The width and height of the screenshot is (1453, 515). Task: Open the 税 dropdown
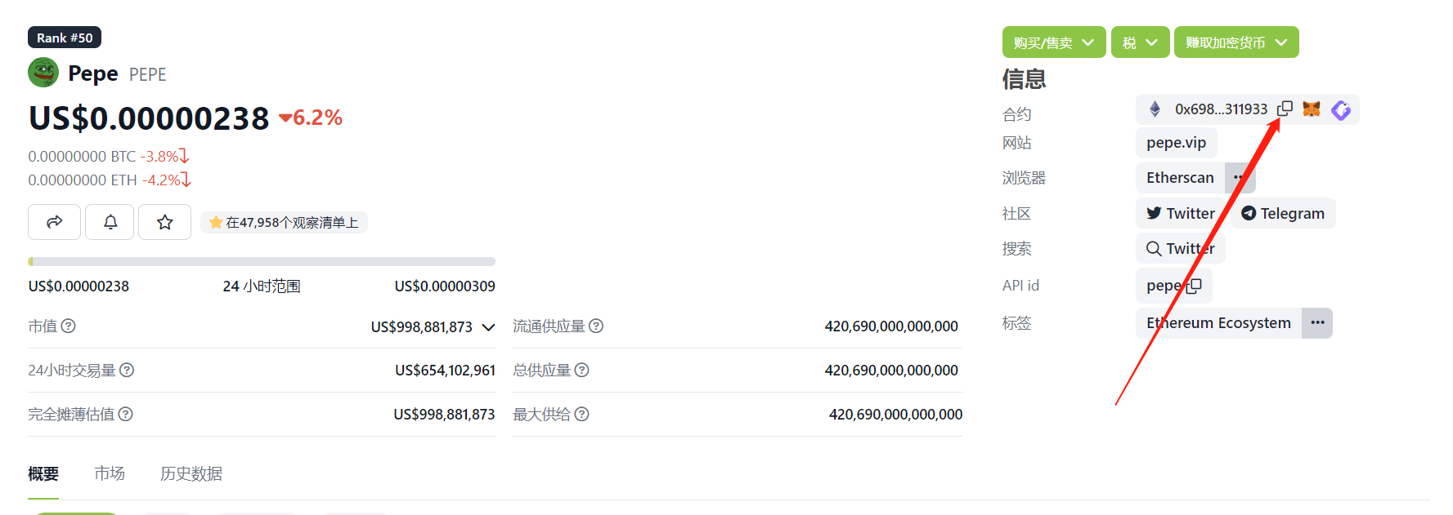coord(1140,42)
